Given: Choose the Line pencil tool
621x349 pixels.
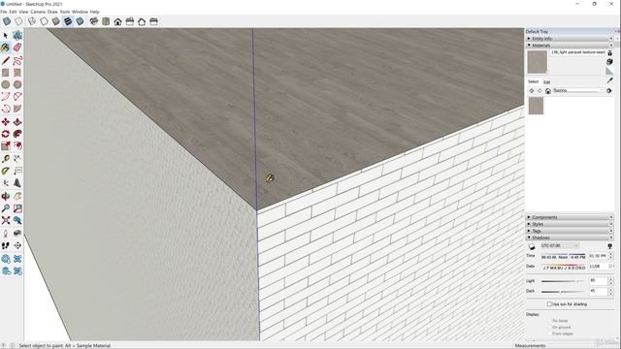Looking at the screenshot, I should [x=6, y=60].
